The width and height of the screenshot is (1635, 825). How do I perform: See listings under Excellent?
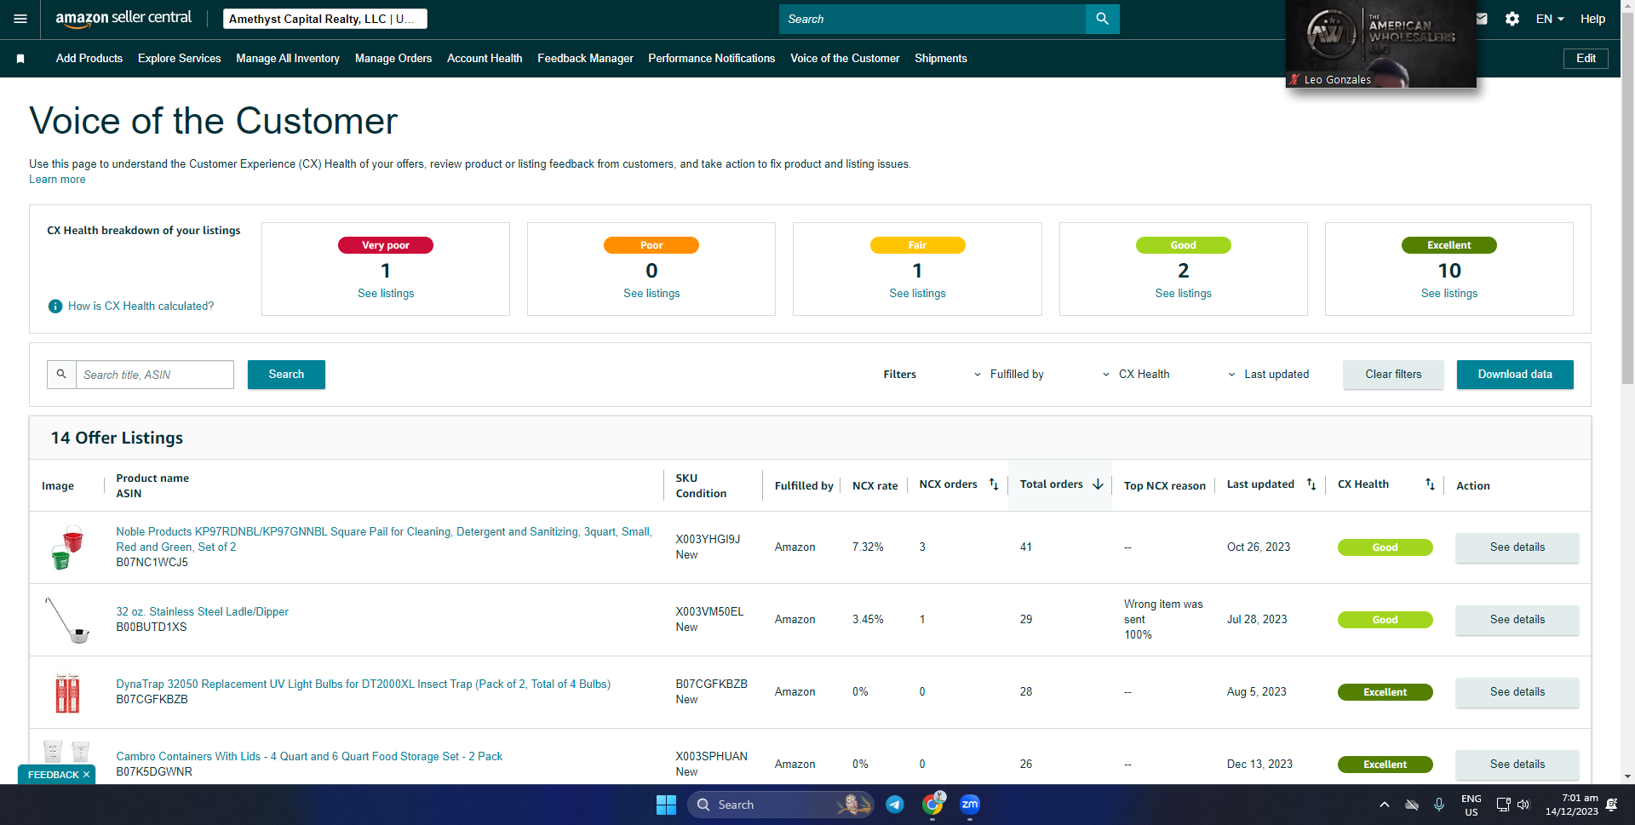(1449, 294)
